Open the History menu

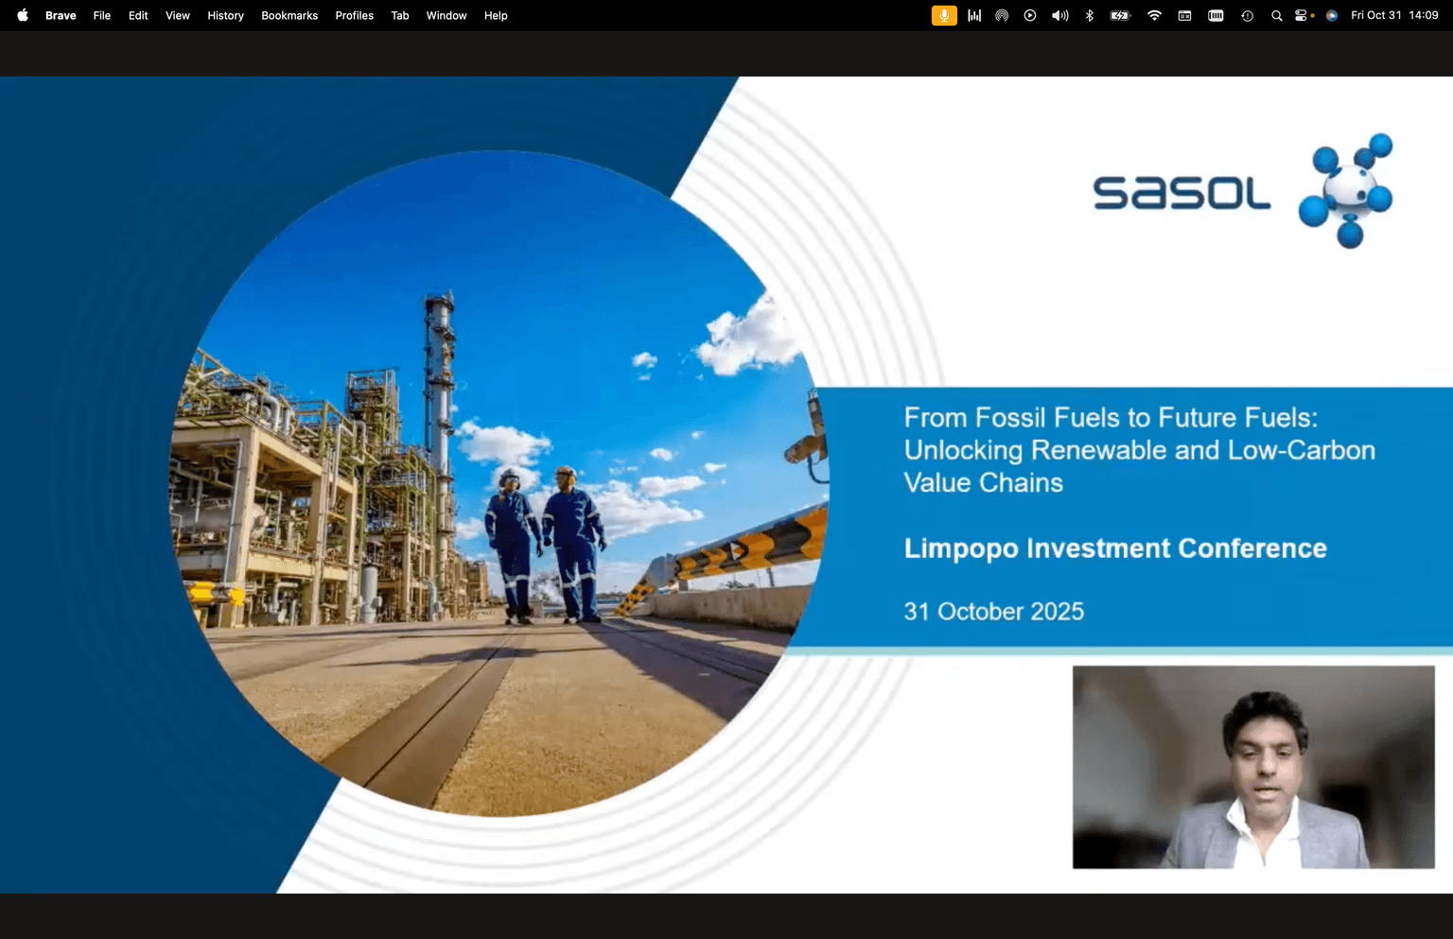coord(225,15)
